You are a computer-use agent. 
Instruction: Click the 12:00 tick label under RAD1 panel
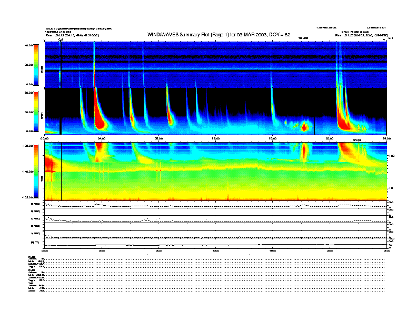pyautogui.click(x=216, y=138)
